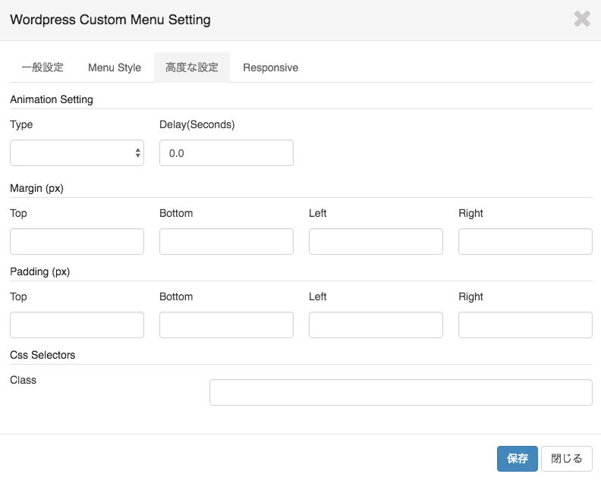Switch to the 一般設定 tab
This screenshot has width=601, height=480.
pos(42,67)
